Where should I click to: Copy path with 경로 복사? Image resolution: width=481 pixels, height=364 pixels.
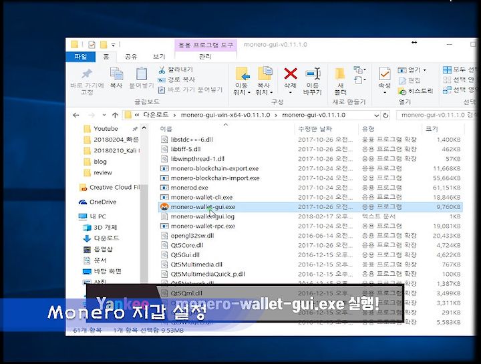[x=176, y=79]
